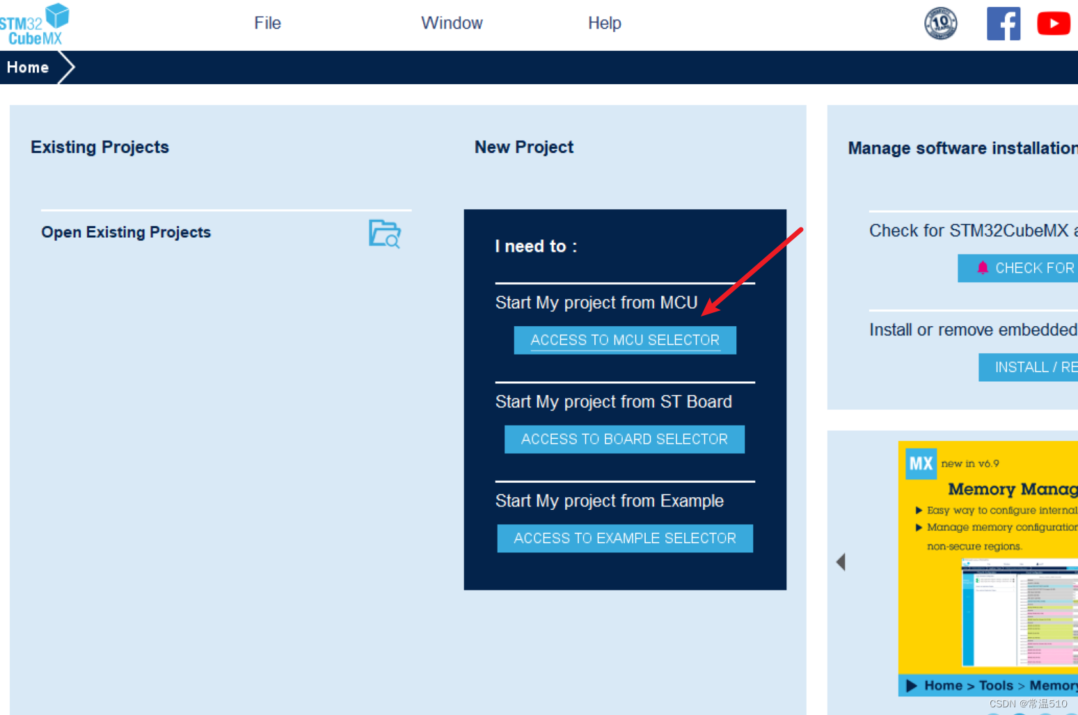The image size is (1078, 715).
Task: Click Access to Example Selector button
Action: tap(625, 538)
